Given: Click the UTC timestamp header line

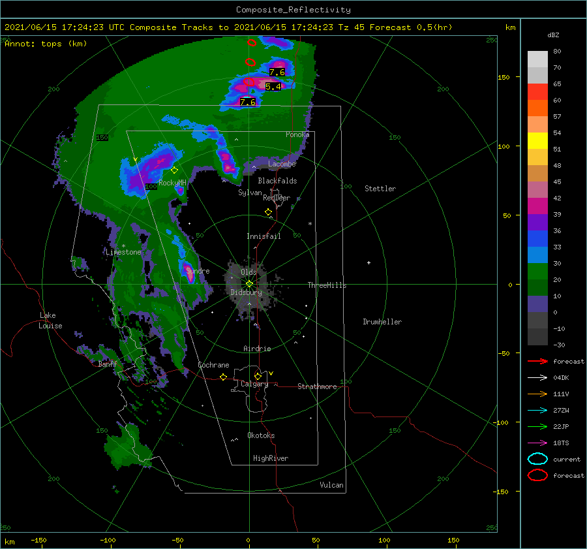Looking at the screenshot, I should pos(228,27).
